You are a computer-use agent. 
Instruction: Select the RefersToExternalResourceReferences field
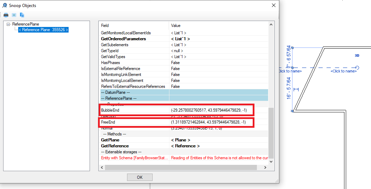[133, 86]
